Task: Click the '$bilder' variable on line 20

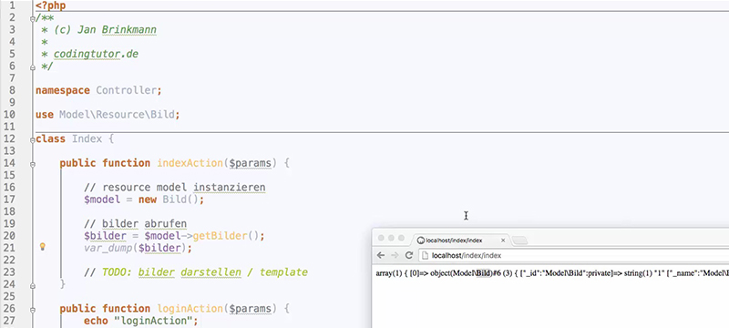Action: point(105,236)
